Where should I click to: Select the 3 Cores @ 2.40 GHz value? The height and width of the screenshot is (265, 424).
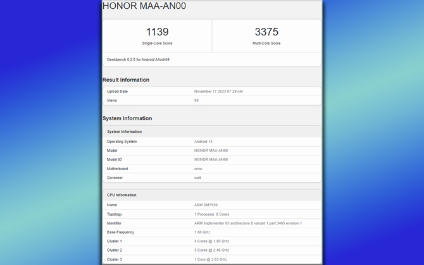click(x=211, y=250)
